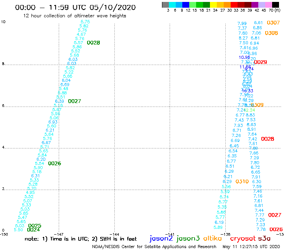Click the 6.93 wave height value
The width and height of the screenshot is (284, 250).
click(53, 122)
